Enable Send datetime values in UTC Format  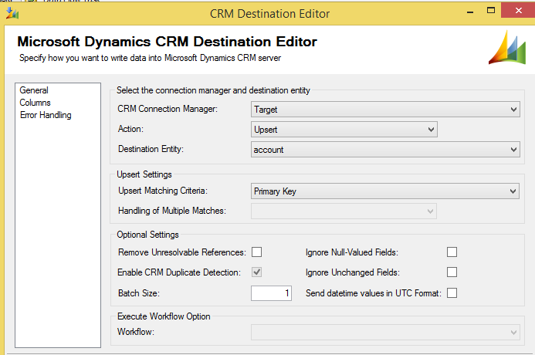[452, 293]
